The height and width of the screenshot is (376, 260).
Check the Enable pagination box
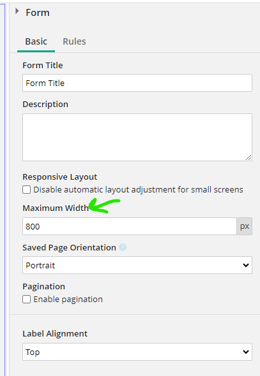26,300
